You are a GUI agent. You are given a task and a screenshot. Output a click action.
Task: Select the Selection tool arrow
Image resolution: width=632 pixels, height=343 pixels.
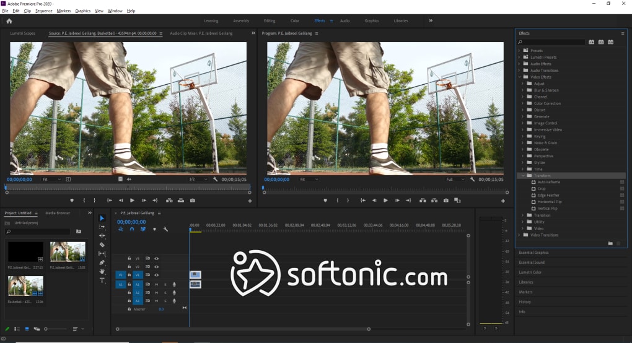click(102, 218)
